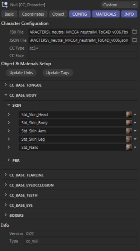The image size is (140, 251).
Task: Switch to the MATERIALS tab
Action: point(106,14)
